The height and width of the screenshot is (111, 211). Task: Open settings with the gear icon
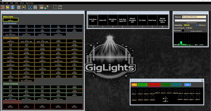pos(19,7)
